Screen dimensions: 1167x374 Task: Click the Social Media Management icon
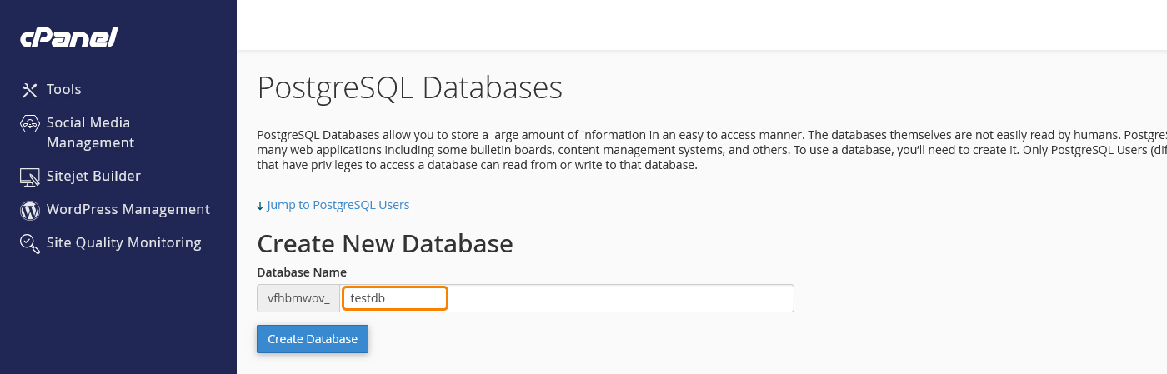(30, 124)
